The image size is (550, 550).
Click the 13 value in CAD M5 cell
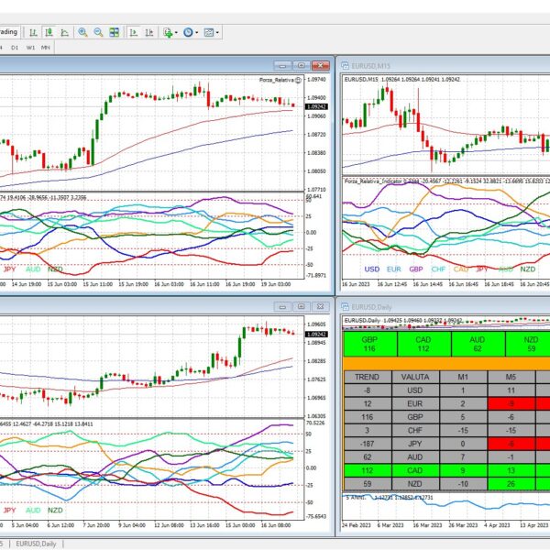click(x=511, y=470)
